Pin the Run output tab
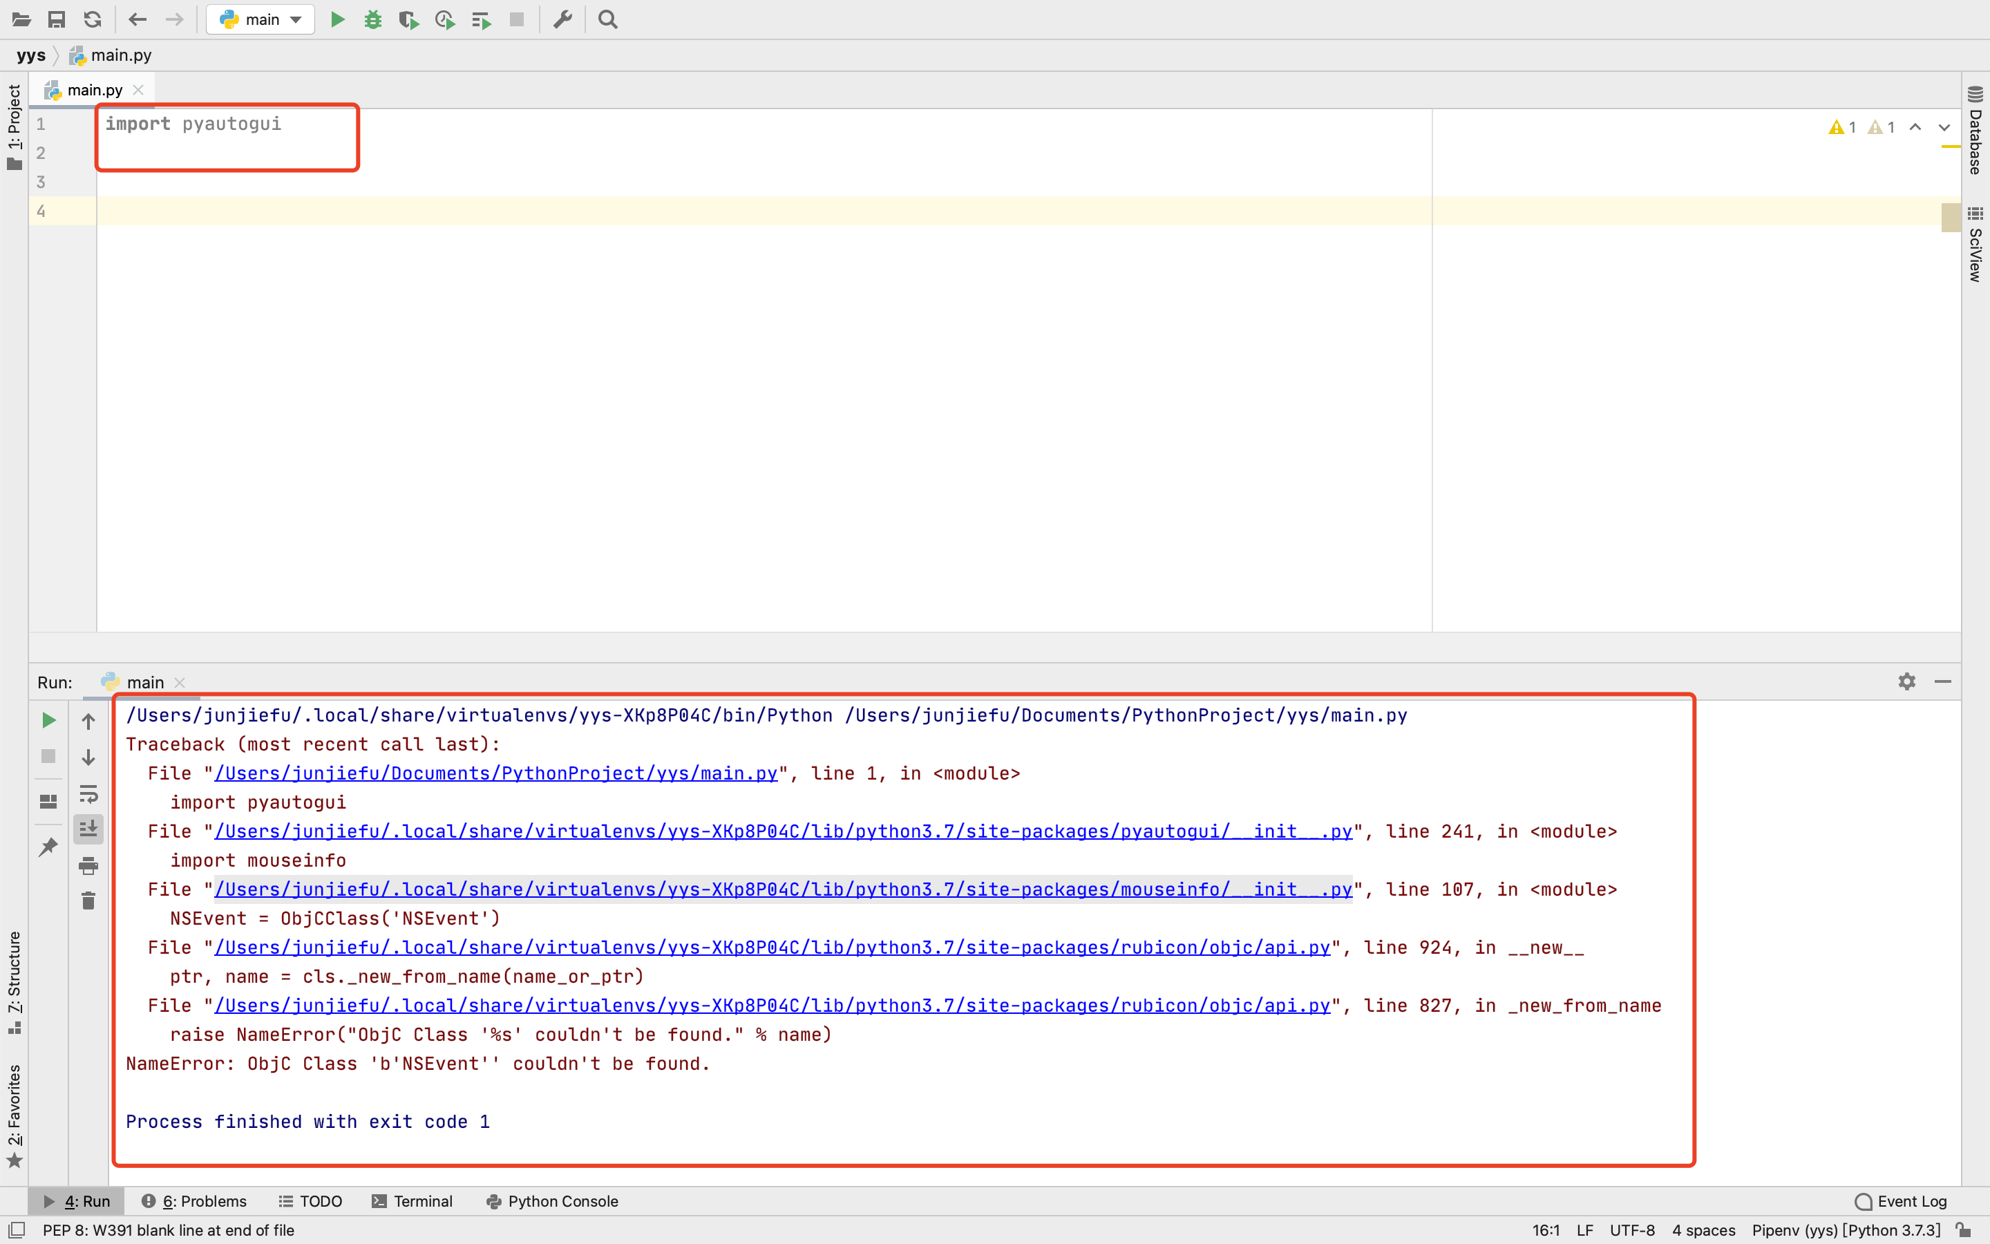 pos(48,847)
